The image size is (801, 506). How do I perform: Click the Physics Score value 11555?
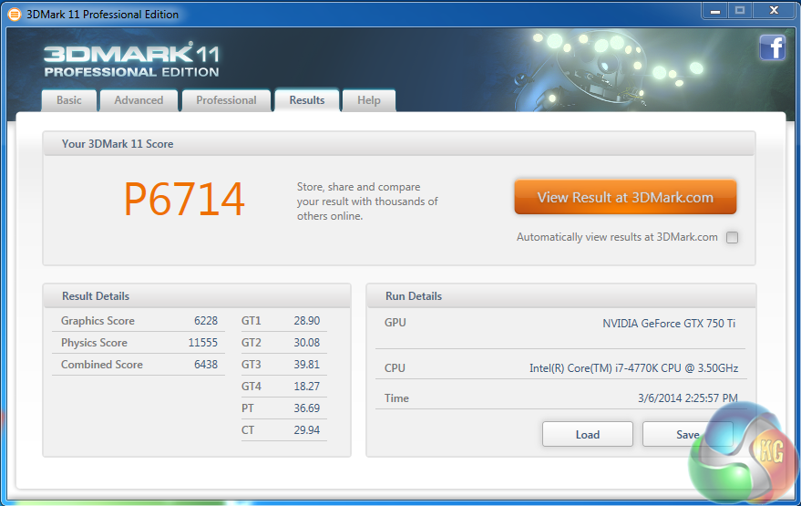coord(203,343)
